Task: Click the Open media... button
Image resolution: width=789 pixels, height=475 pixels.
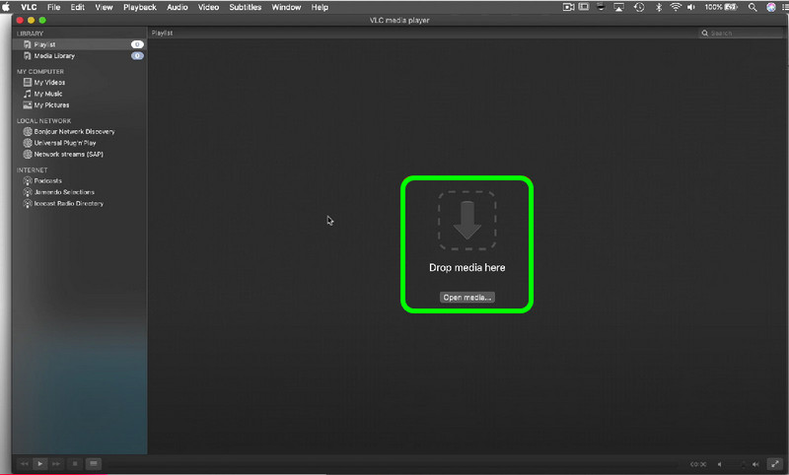Action: point(466,297)
